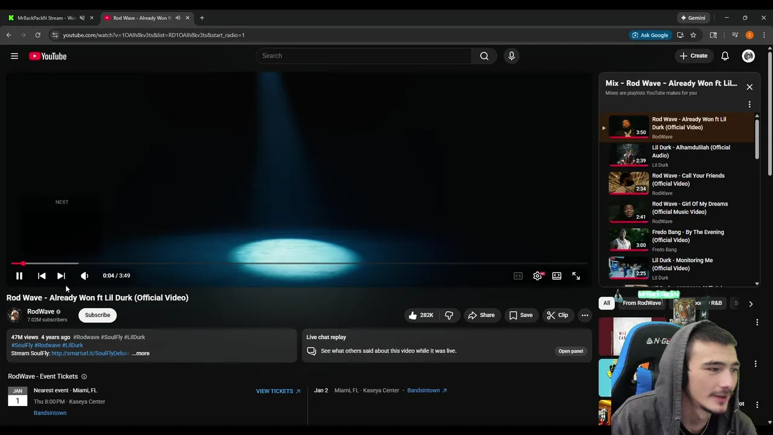The height and width of the screenshot is (435, 773).
Task: Open Mix playlist options three-dot menu
Action: (749, 105)
